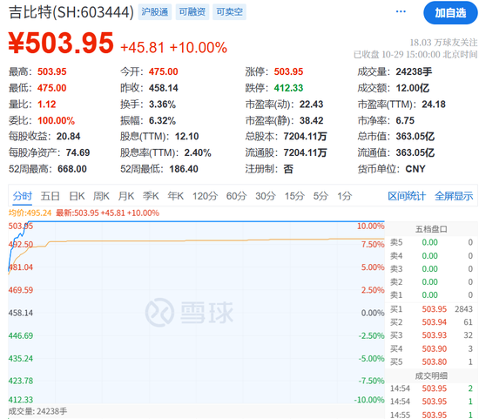Open the three-dot more options menu
This screenshot has height=419, width=479.
coord(401,11)
